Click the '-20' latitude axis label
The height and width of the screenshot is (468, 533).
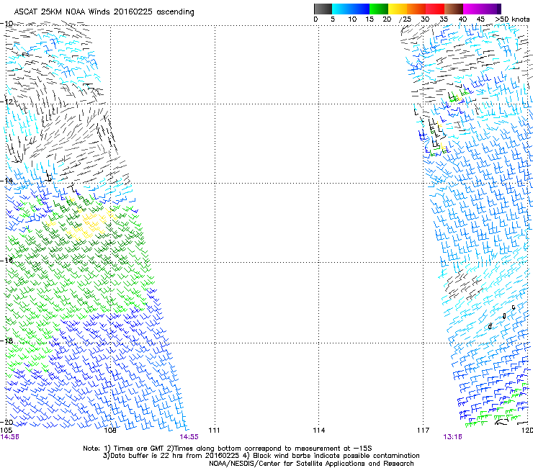tap(6, 422)
